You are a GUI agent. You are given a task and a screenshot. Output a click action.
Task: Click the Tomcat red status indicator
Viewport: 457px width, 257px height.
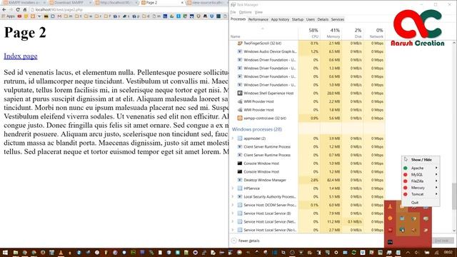click(405, 194)
